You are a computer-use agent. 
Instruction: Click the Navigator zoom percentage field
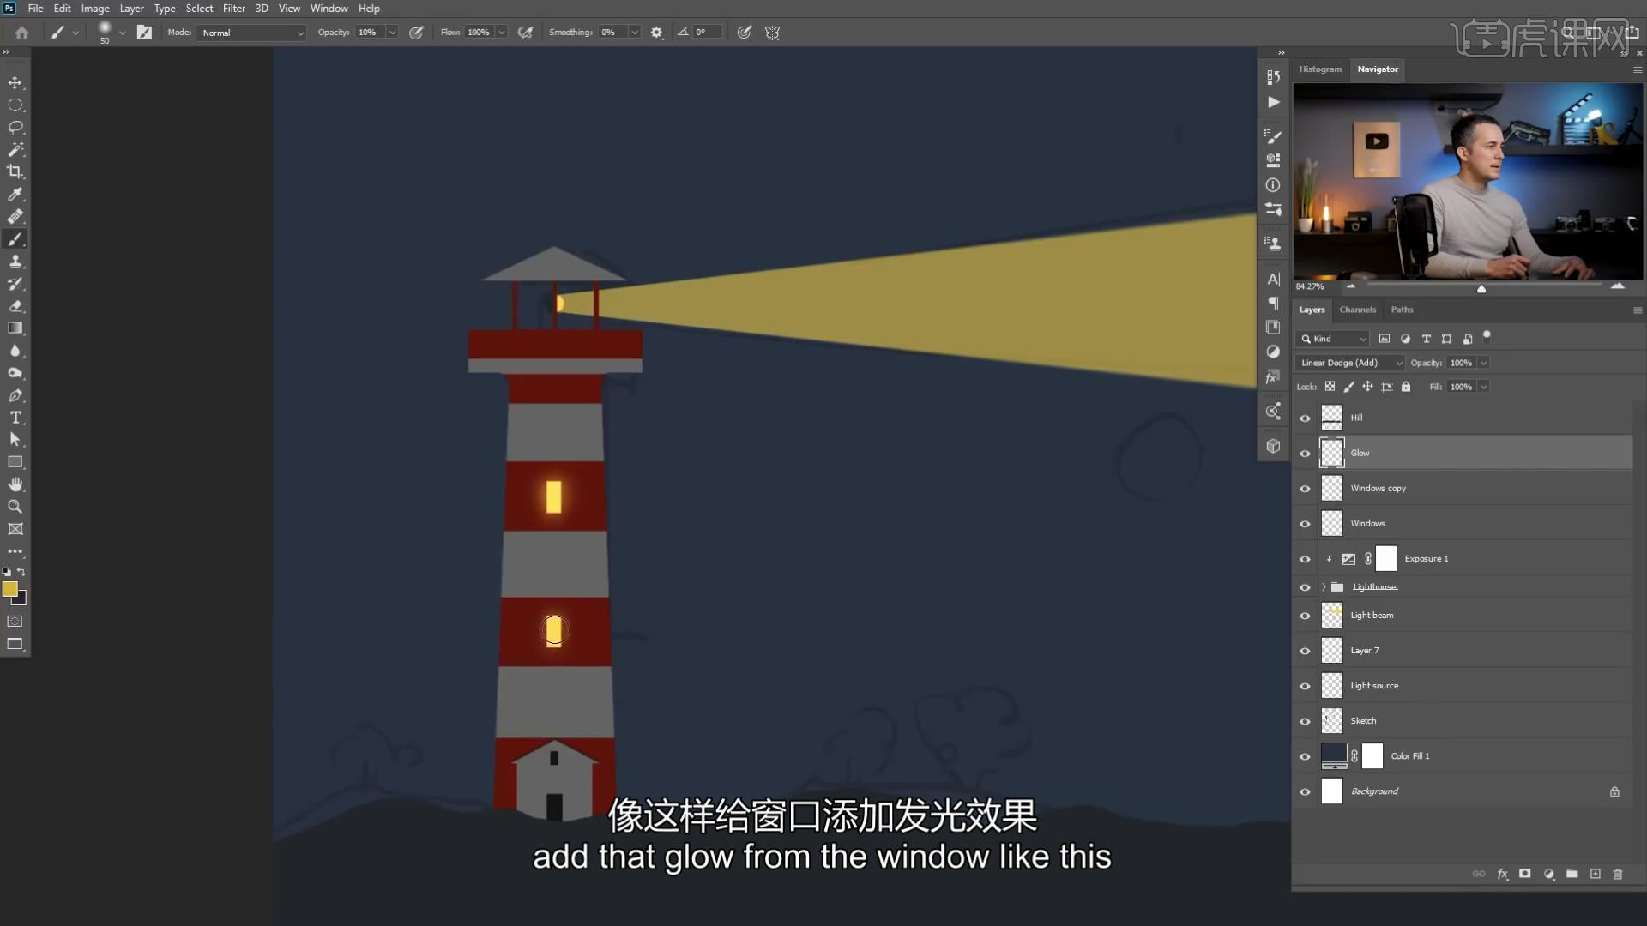pos(1310,286)
